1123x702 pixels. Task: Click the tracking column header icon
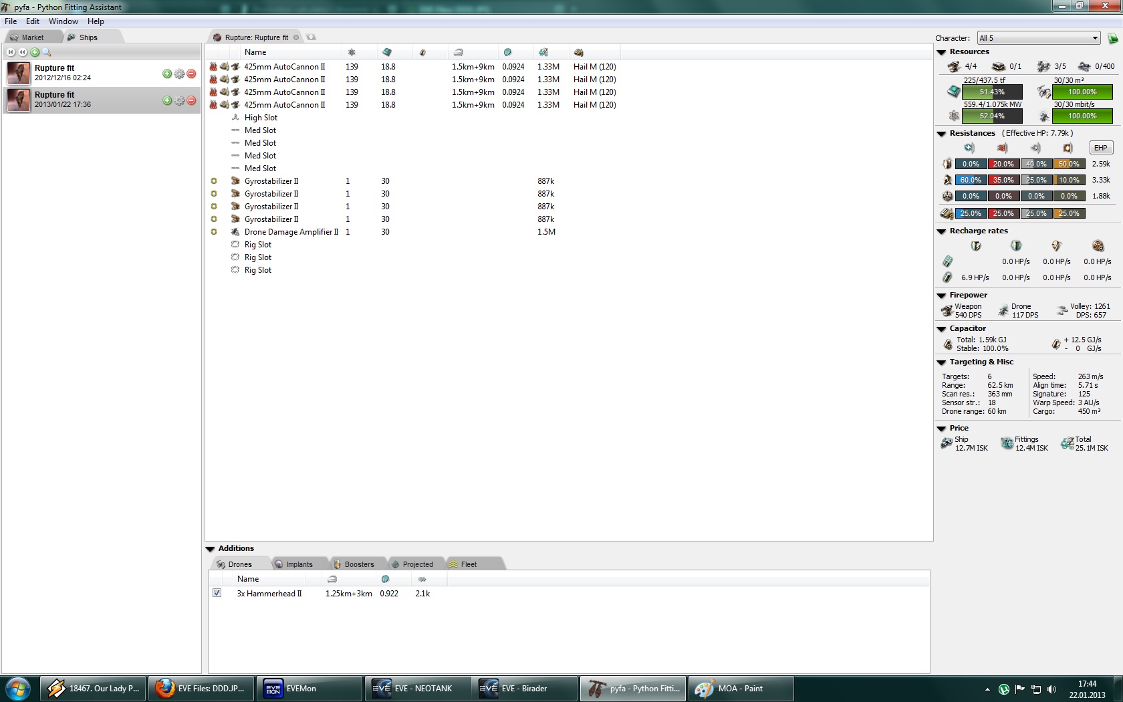point(507,52)
